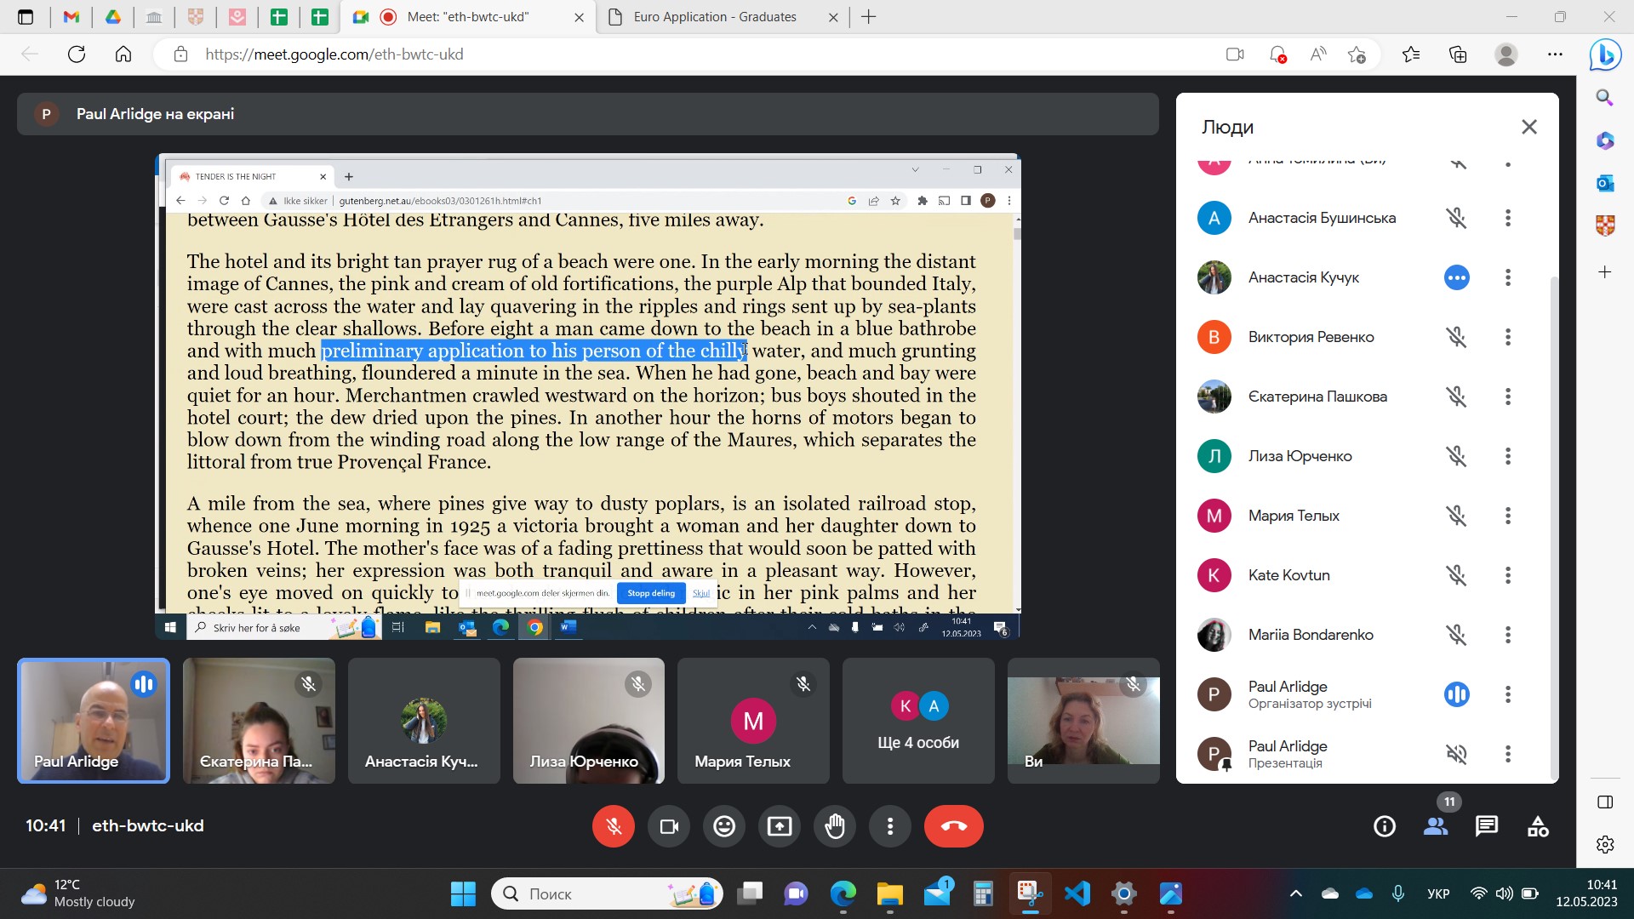
Task: Open Visual Studio Code from taskbar
Action: [1077, 894]
